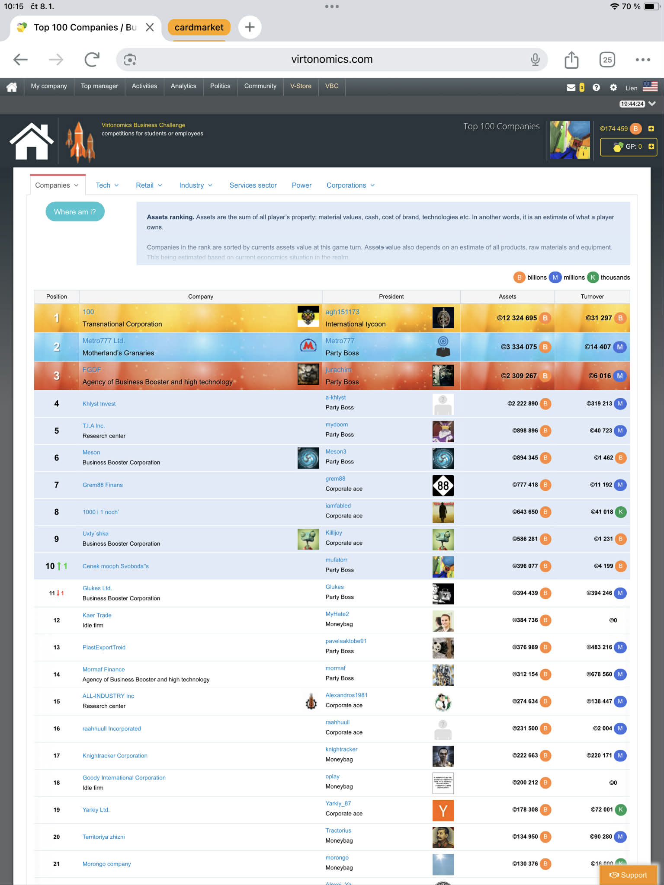Open the Analytics menu item
Screen dimensions: 664x885
[183, 86]
